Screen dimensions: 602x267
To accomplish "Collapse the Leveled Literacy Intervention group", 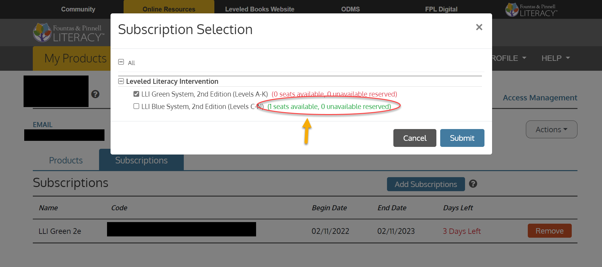I will (121, 81).
